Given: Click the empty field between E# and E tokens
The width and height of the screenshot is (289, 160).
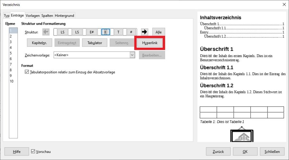Looking at the screenshot, I should 99,32.
